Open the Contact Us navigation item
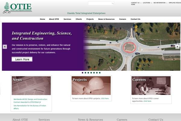This screenshot has width=181, height=121. [135, 19]
